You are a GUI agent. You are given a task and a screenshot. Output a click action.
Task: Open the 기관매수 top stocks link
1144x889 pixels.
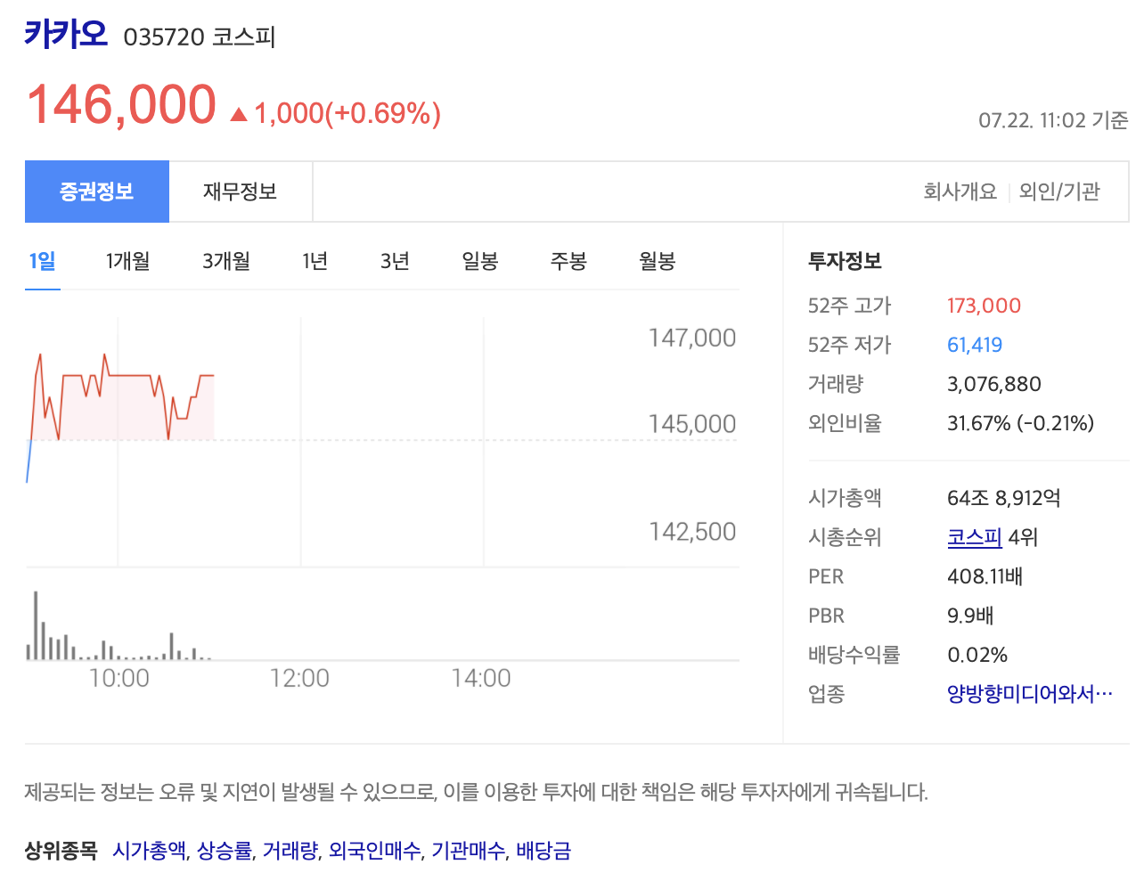point(469,851)
